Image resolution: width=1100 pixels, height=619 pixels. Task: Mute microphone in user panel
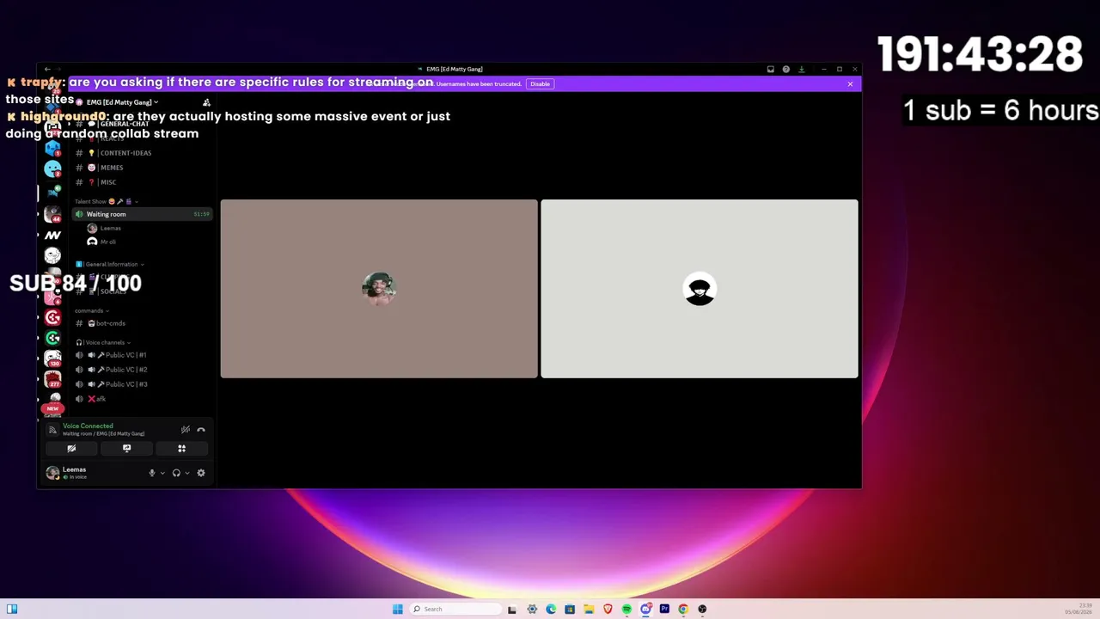click(152, 473)
